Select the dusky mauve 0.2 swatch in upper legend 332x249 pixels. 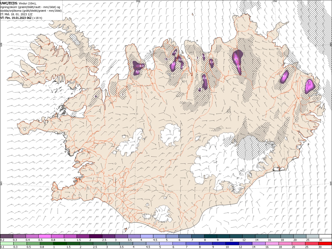click(6, 236)
